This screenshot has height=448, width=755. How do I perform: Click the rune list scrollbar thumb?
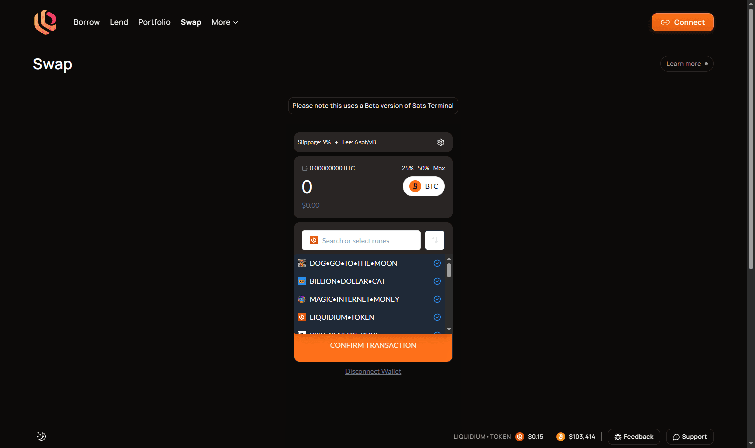coord(449,270)
